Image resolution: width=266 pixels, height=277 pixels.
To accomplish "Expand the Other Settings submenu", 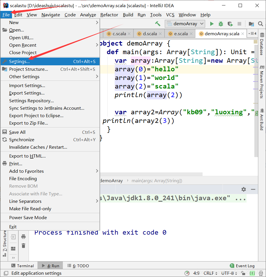I will pos(50,76).
